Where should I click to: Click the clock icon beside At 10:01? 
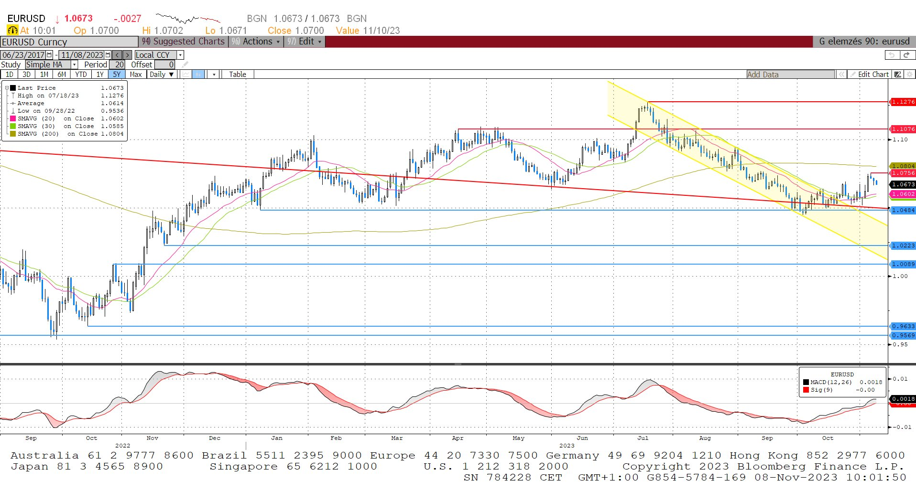[x=12, y=30]
